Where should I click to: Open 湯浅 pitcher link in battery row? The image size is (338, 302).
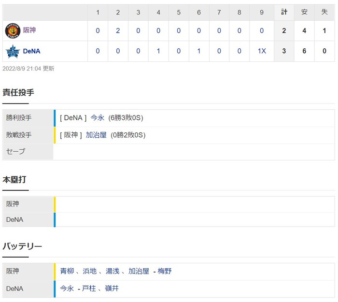point(113,271)
